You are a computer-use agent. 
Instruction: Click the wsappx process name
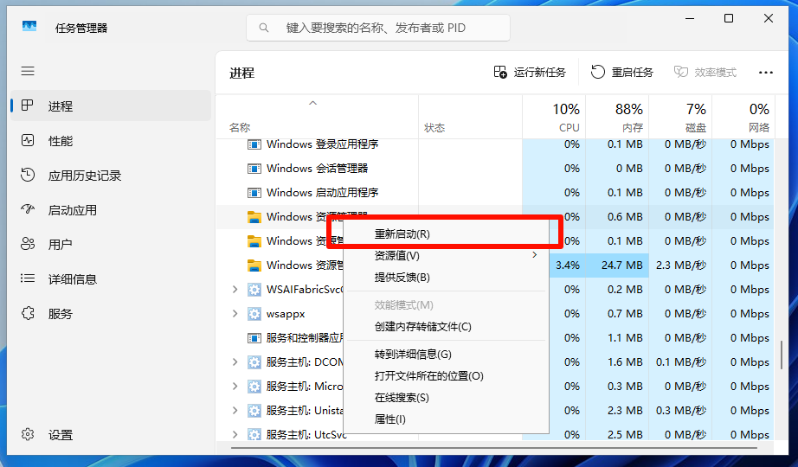click(286, 314)
